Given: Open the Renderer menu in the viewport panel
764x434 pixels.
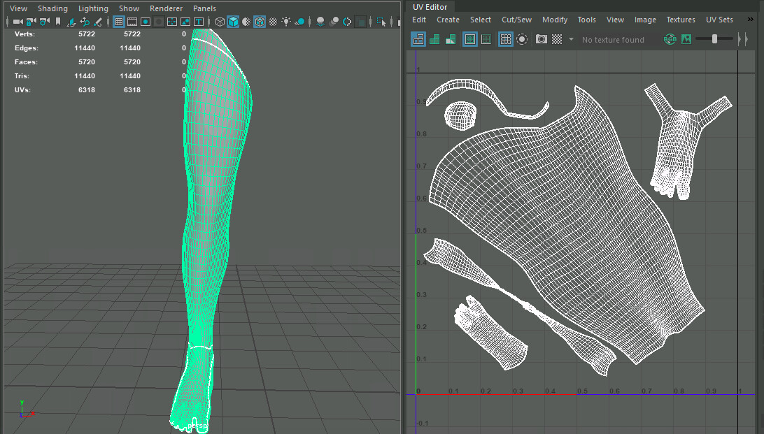Looking at the screenshot, I should tap(166, 8).
